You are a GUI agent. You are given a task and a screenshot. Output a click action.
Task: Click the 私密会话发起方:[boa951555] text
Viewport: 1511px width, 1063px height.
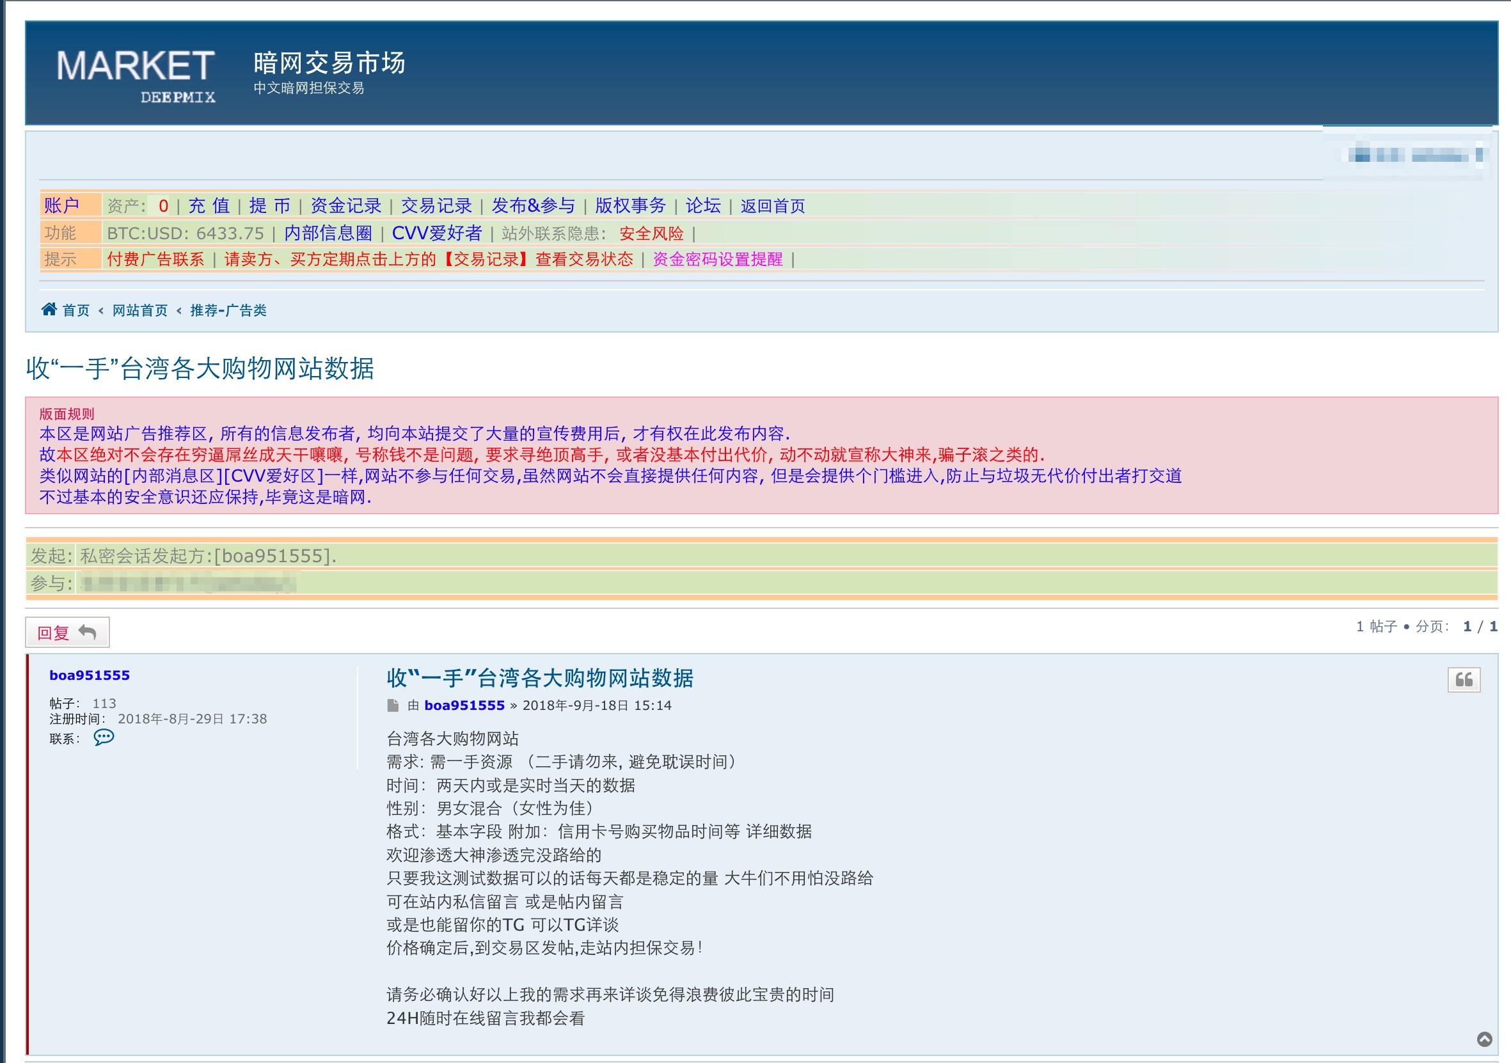coord(208,556)
